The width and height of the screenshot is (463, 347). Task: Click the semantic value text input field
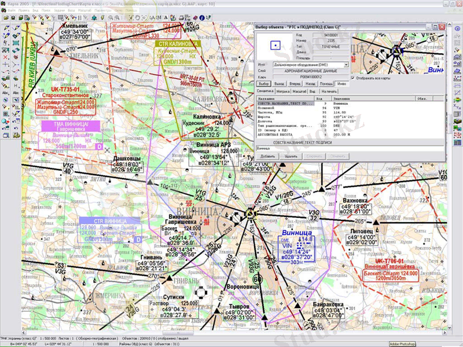(x=347, y=148)
